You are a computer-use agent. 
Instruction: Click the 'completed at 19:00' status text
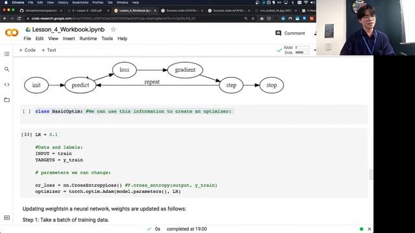click(x=187, y=229)
